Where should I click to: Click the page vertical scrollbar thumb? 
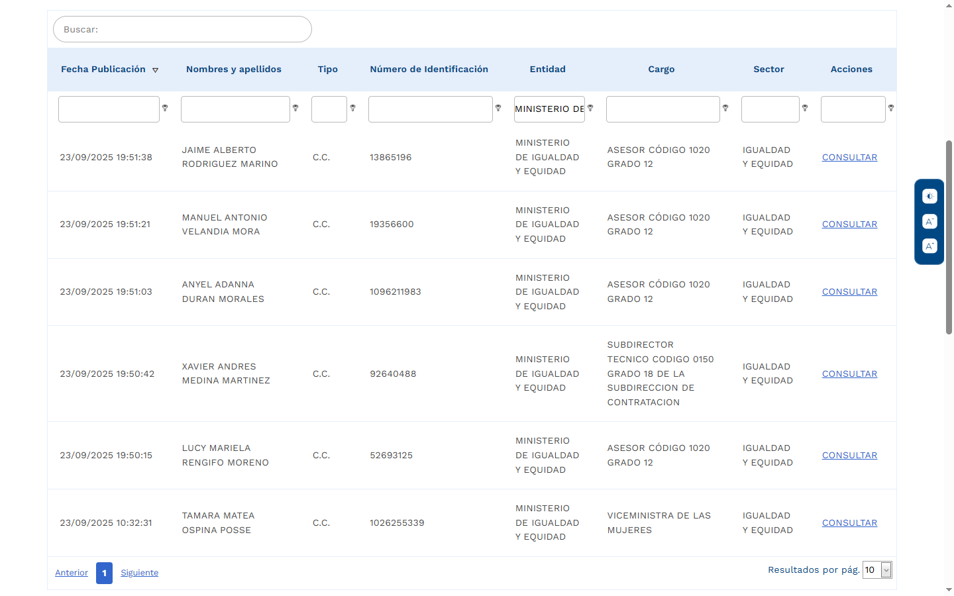click(949, 237)
